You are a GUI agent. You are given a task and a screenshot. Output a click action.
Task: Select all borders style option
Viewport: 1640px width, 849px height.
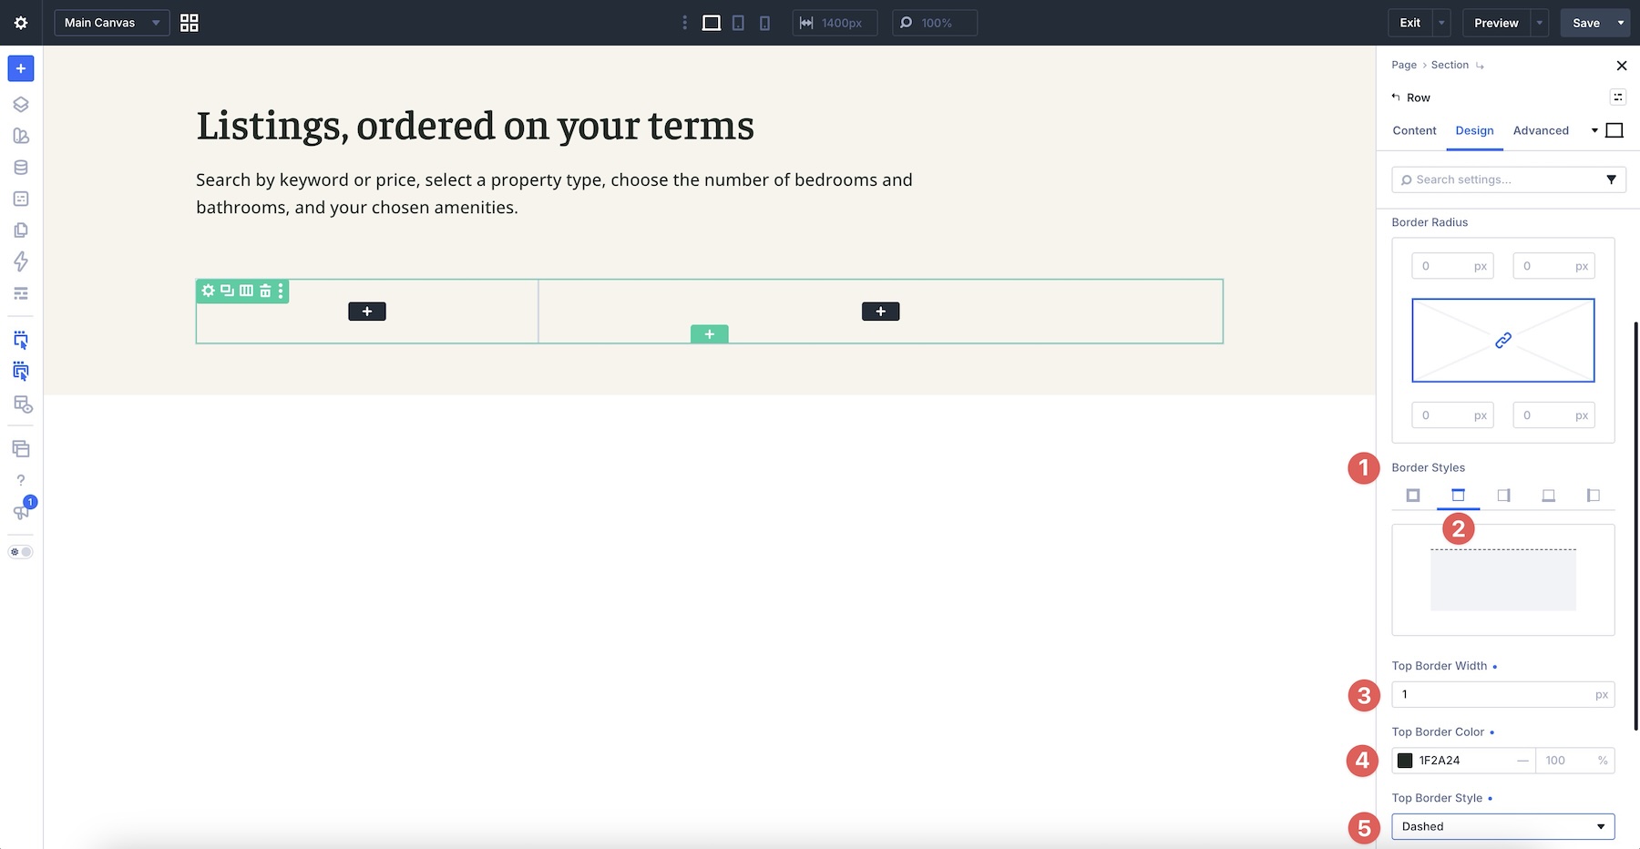point(1413,496)
